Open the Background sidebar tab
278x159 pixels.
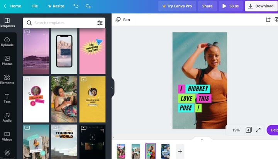tap(7, 154)
